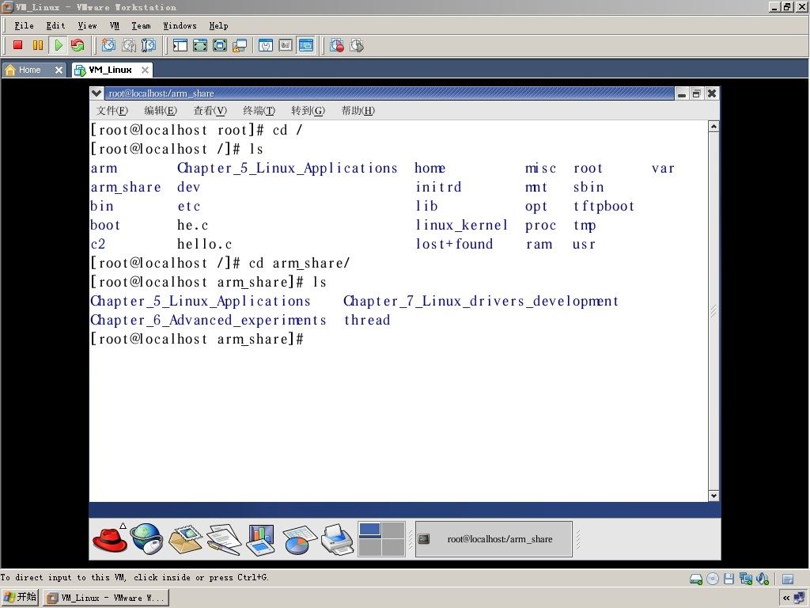Open the Windows menu

pos(180,26)
